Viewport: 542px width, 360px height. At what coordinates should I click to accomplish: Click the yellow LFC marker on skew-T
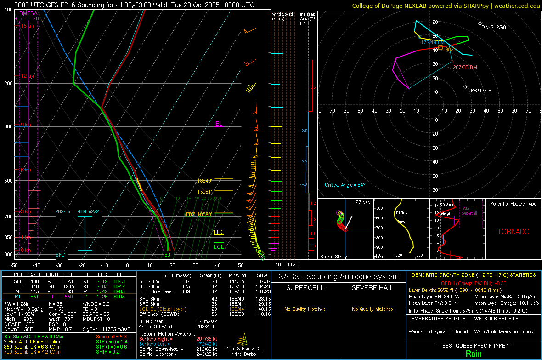(x=219, y=233)
